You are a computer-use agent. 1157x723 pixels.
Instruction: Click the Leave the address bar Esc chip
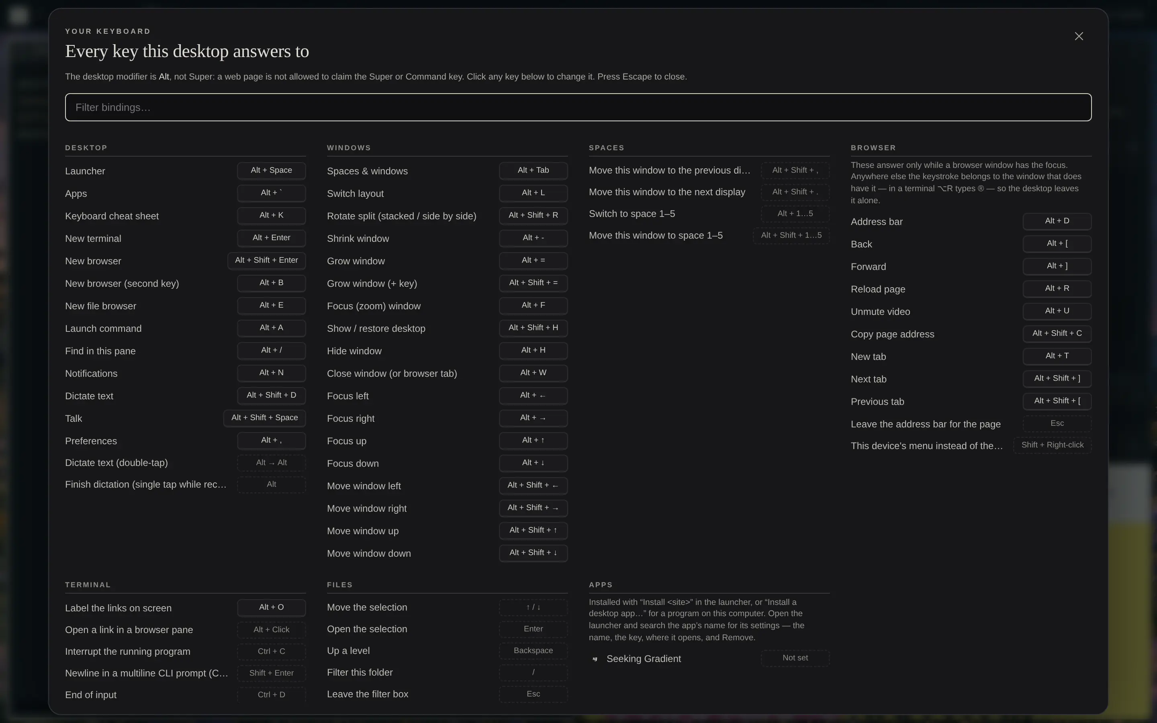coord(1057,423)
